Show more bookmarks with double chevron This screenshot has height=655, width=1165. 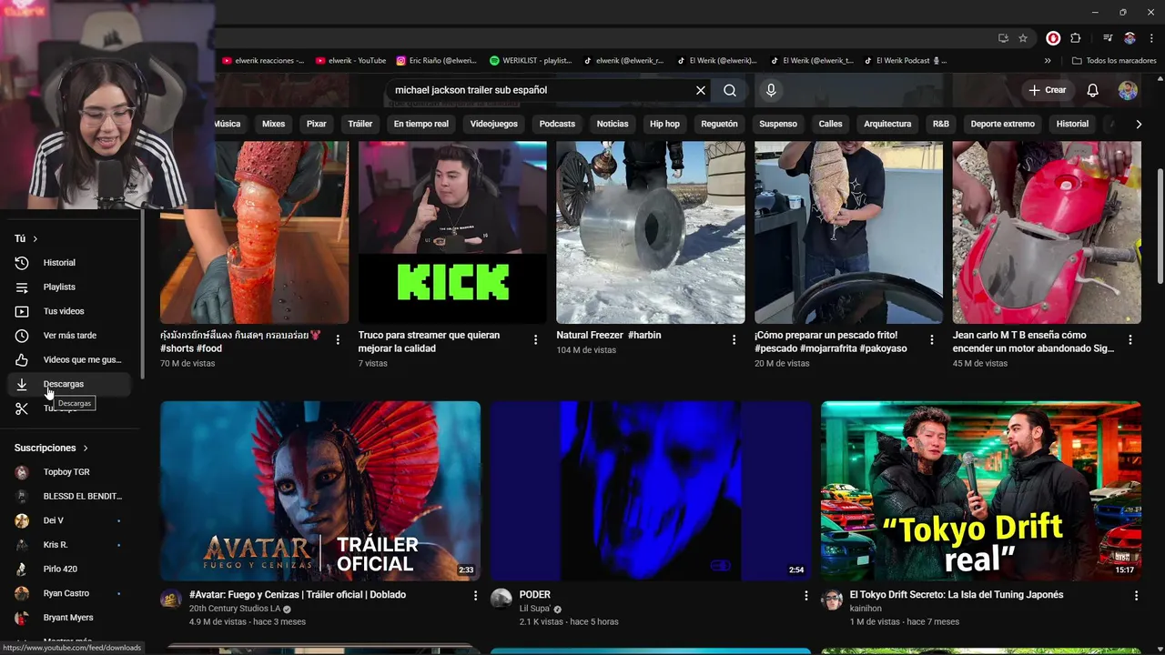[1048, 61]
